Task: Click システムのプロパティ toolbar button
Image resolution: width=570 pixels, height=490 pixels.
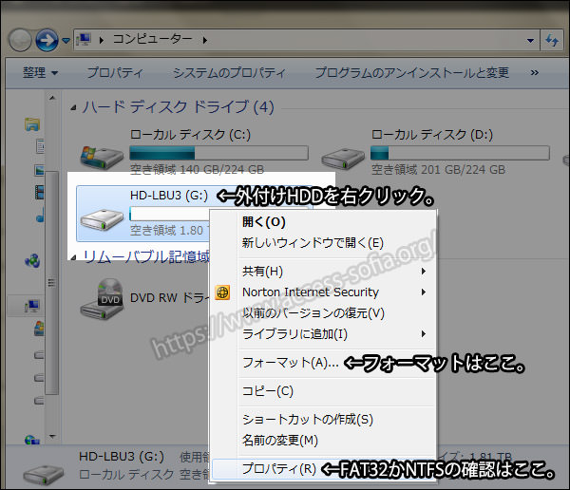Action: [x=228, y=72]
